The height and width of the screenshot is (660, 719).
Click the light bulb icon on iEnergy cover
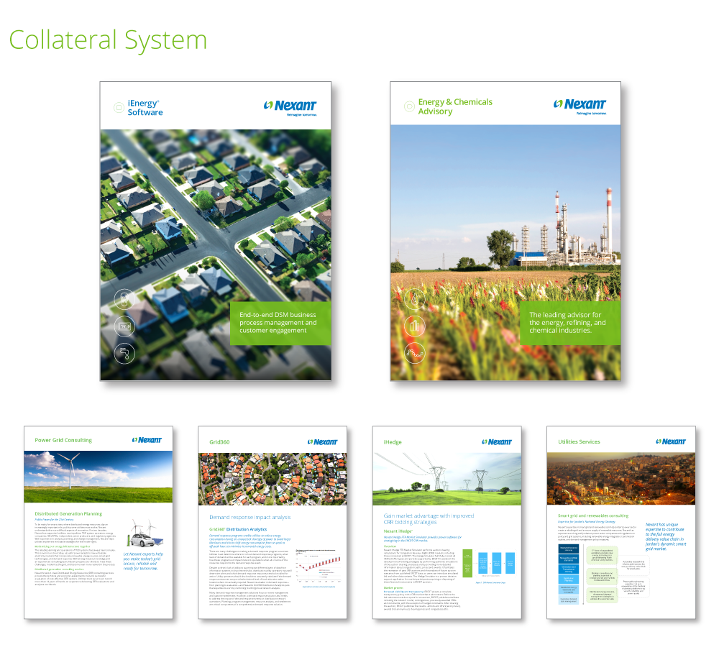point(124,300)
